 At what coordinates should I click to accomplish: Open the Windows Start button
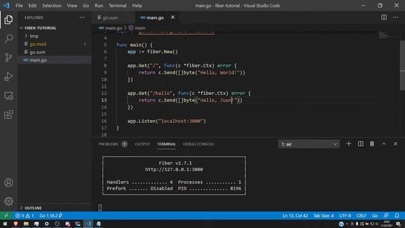click(x=5, y=224)
